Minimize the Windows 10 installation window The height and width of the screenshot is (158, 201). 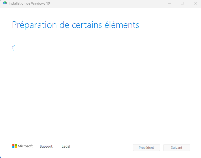point(169,3)
